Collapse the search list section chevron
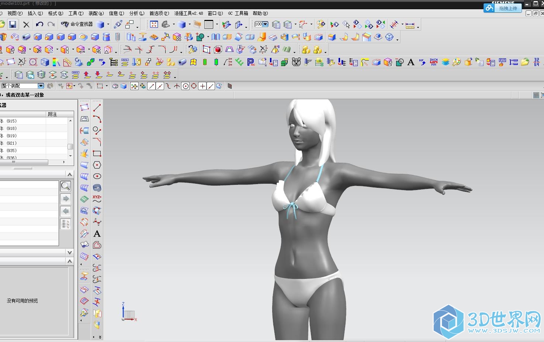Viewport: 544px width, 342px height. tap(70, 174)
